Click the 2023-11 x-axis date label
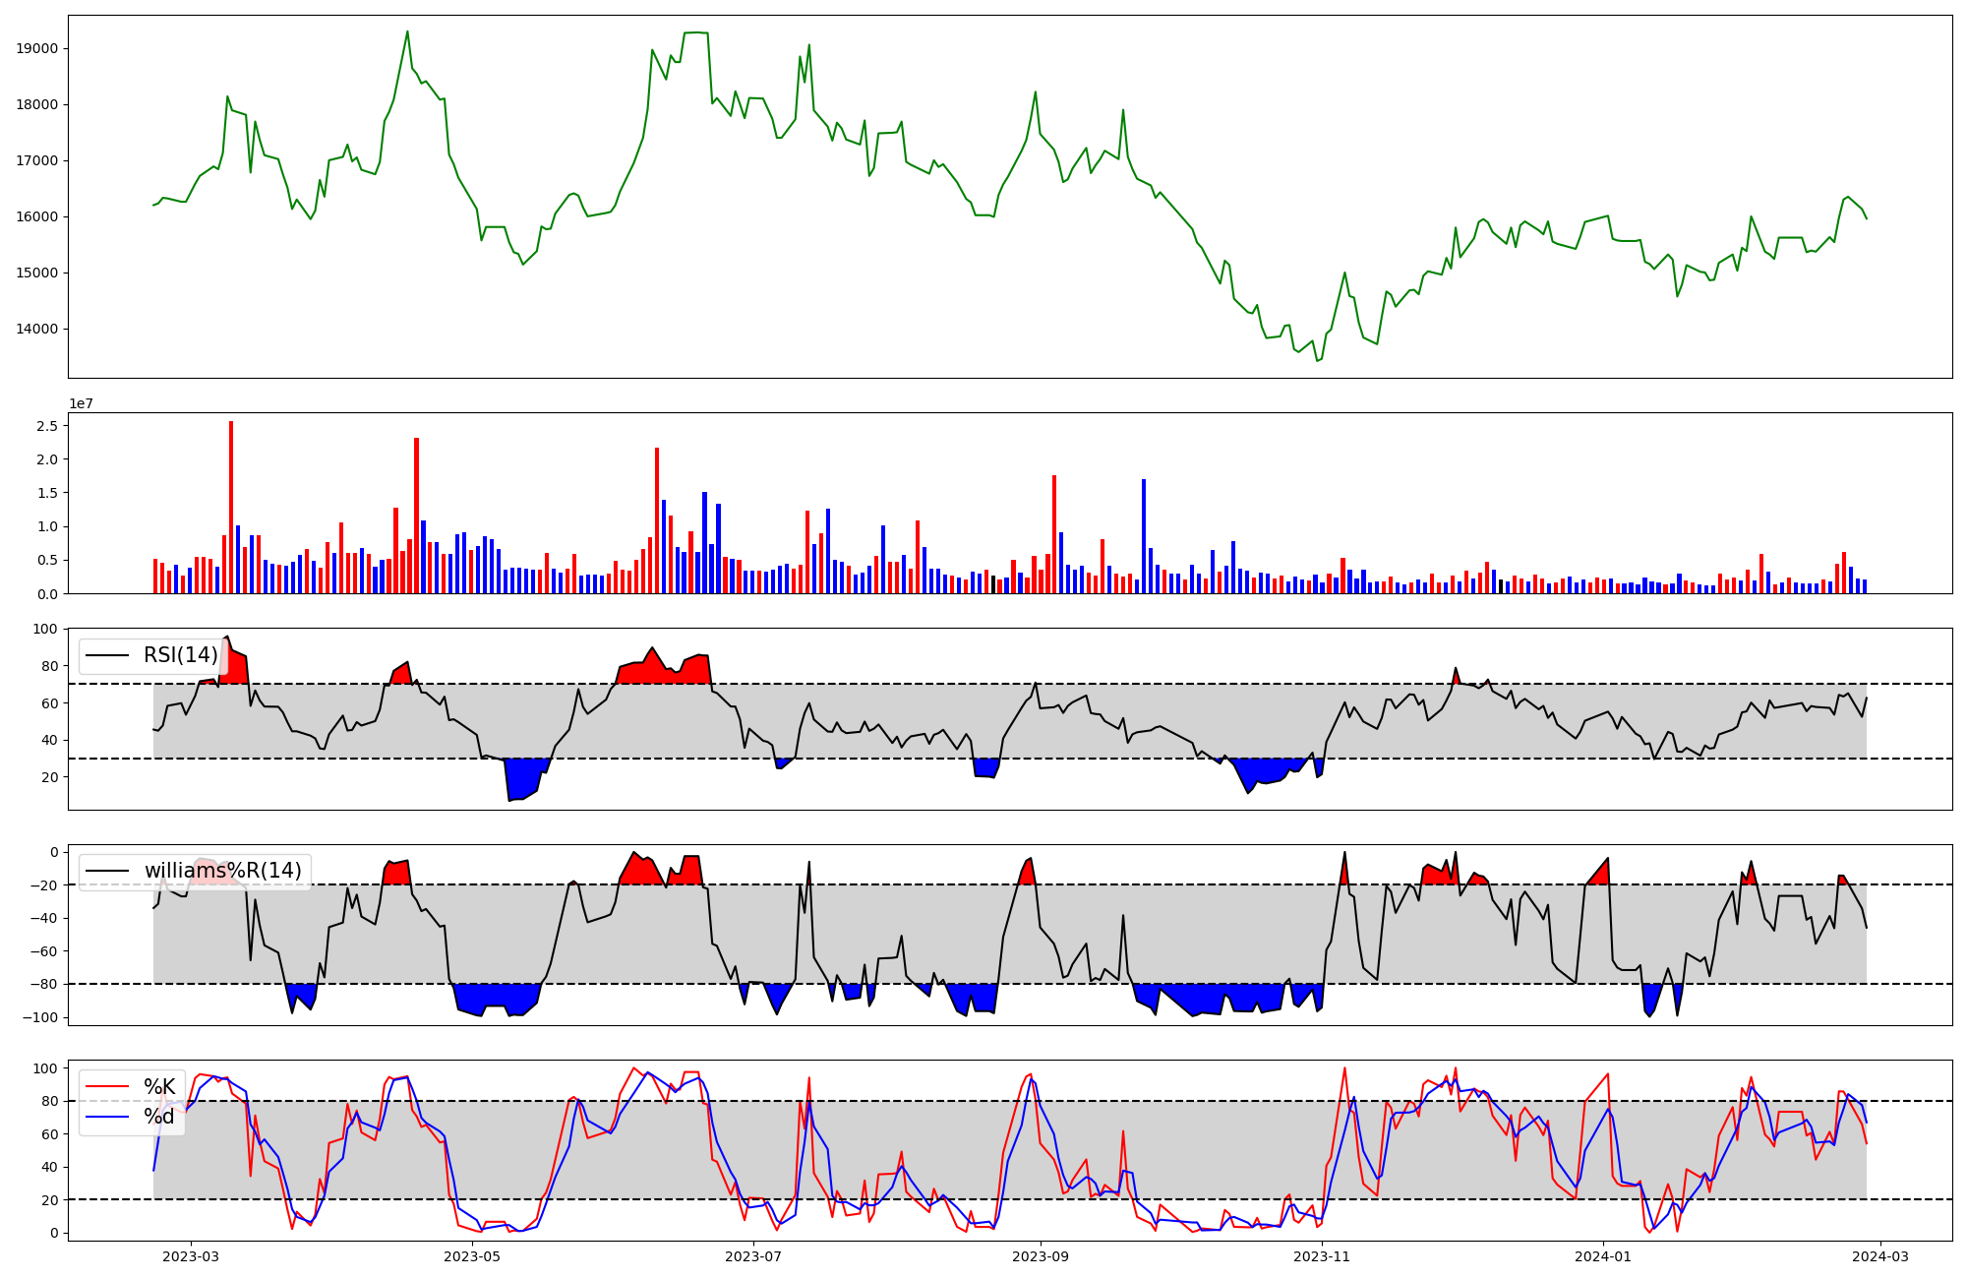 [1322, 1255]
